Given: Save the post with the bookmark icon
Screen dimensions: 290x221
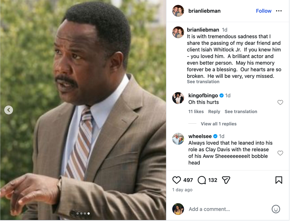Looking at the screenshot, I should coord(279,180).
